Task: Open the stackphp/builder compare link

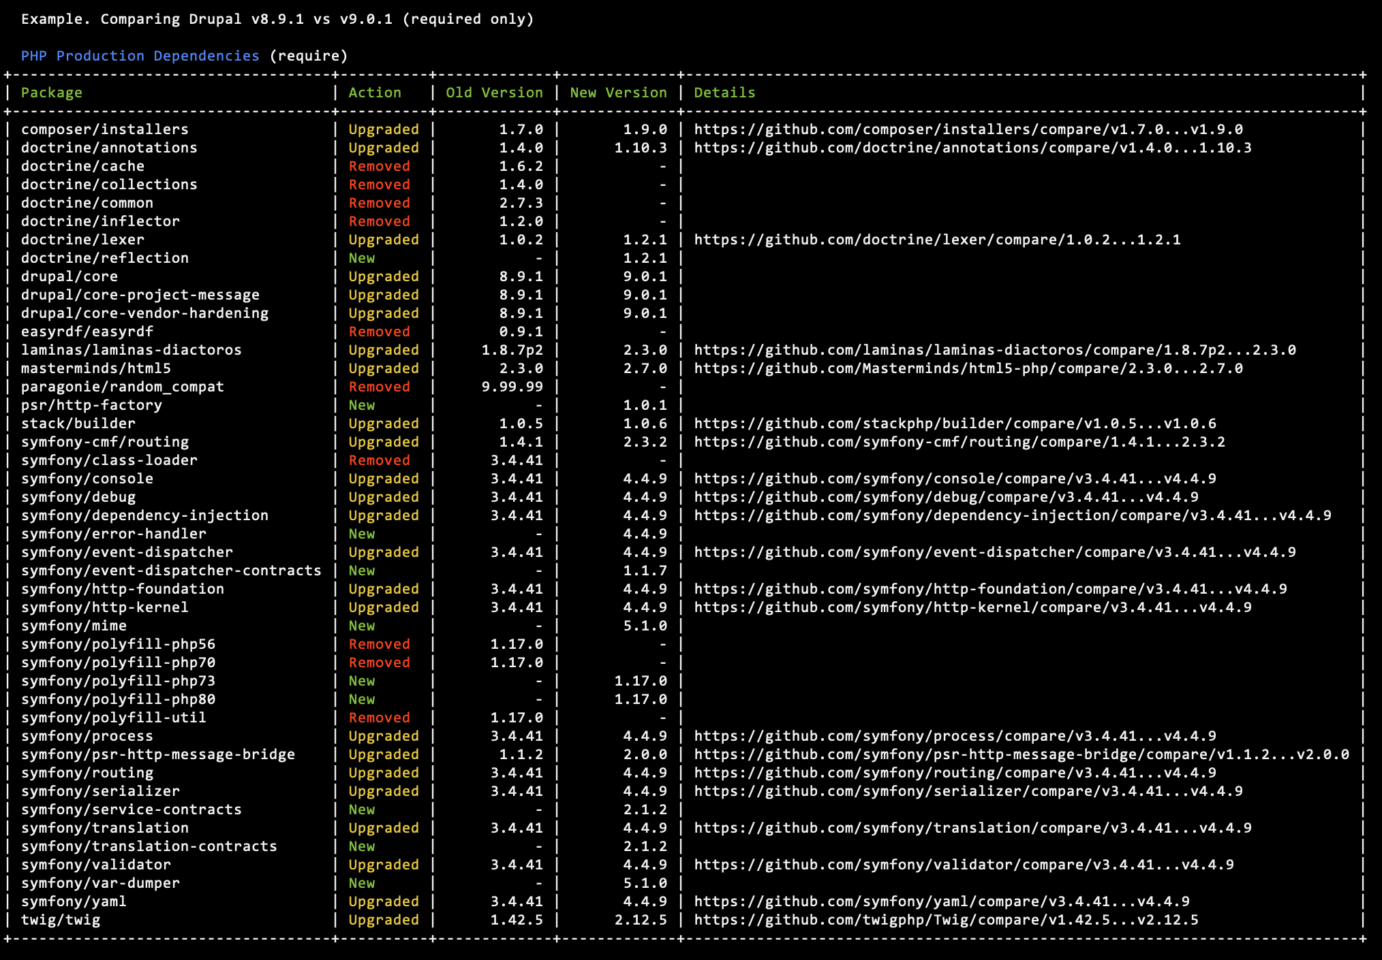Action: click(955, 423)
